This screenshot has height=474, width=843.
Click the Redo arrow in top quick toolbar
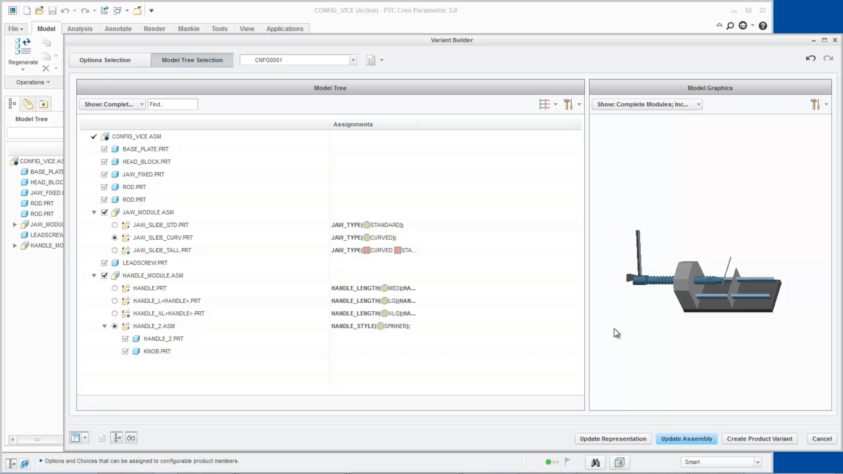pos(85,11)
